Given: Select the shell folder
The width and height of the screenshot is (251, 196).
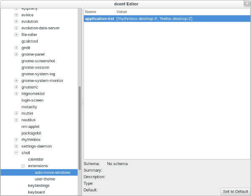Looking at the screenshot, I should click(x=26, y=153).
